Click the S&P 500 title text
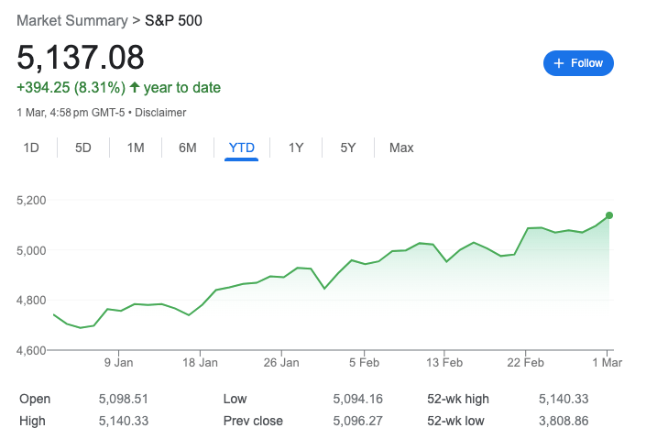The width and height of the screenshot is (646, 439). point(174,20)
